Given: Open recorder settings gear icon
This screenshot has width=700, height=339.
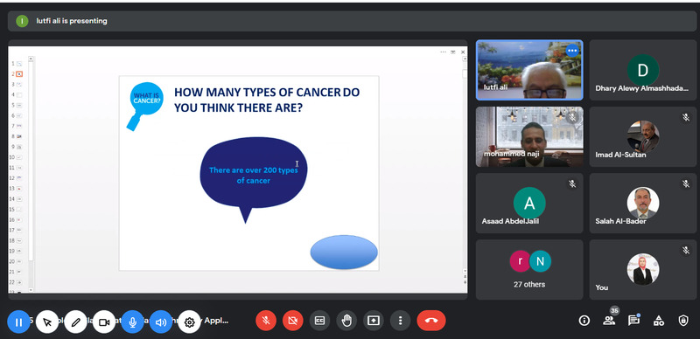Looking at the screenshot, I should (x=189, y=322).
